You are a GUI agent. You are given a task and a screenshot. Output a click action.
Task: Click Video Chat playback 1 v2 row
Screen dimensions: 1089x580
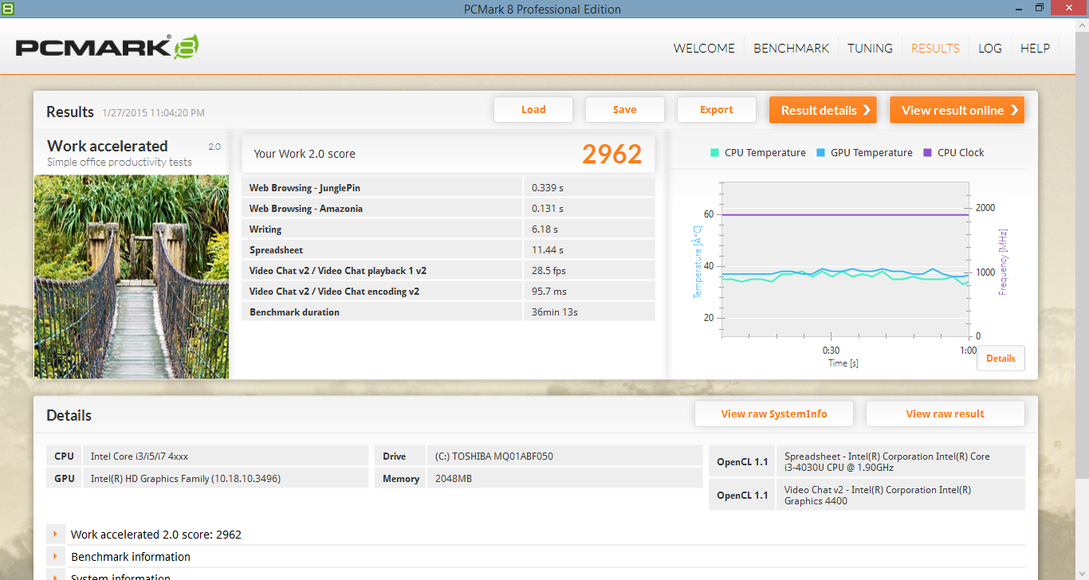tap(448, 271)
